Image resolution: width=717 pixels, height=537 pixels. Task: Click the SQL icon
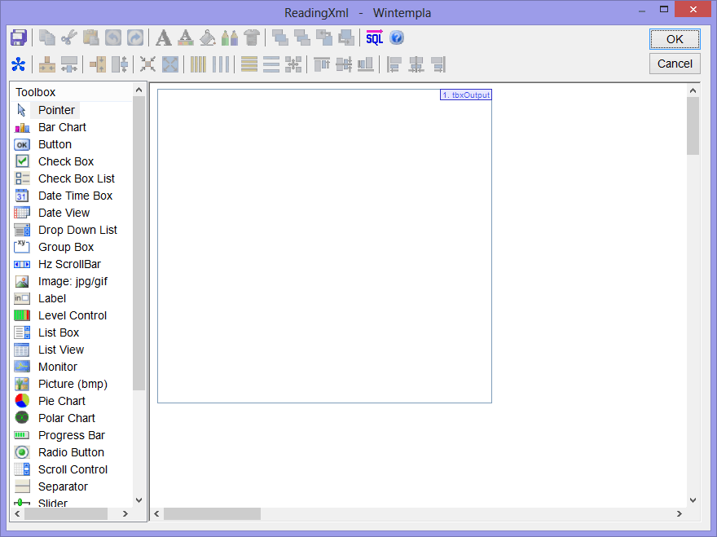(375, 38)
